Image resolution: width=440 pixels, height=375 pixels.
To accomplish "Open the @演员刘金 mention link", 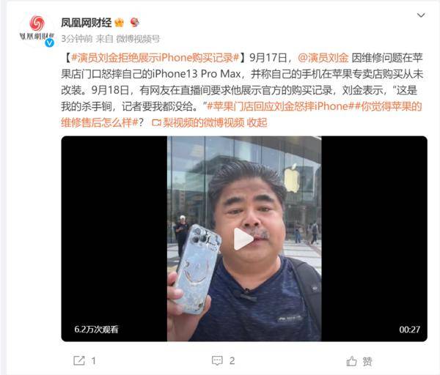I will [323, 58].
